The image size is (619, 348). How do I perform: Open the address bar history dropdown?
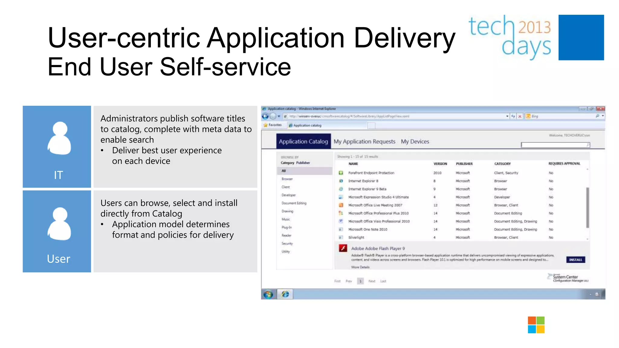point(507,116)
